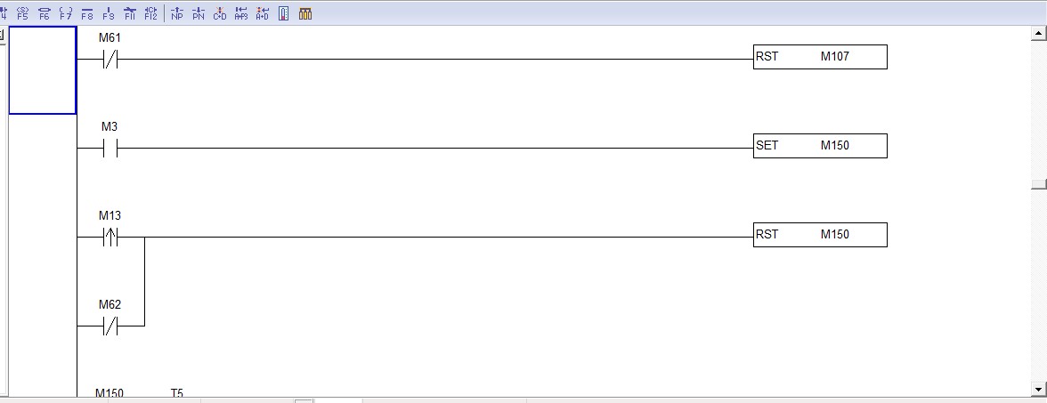
Task: Select the NP toolbar icon
Action: 176,13
